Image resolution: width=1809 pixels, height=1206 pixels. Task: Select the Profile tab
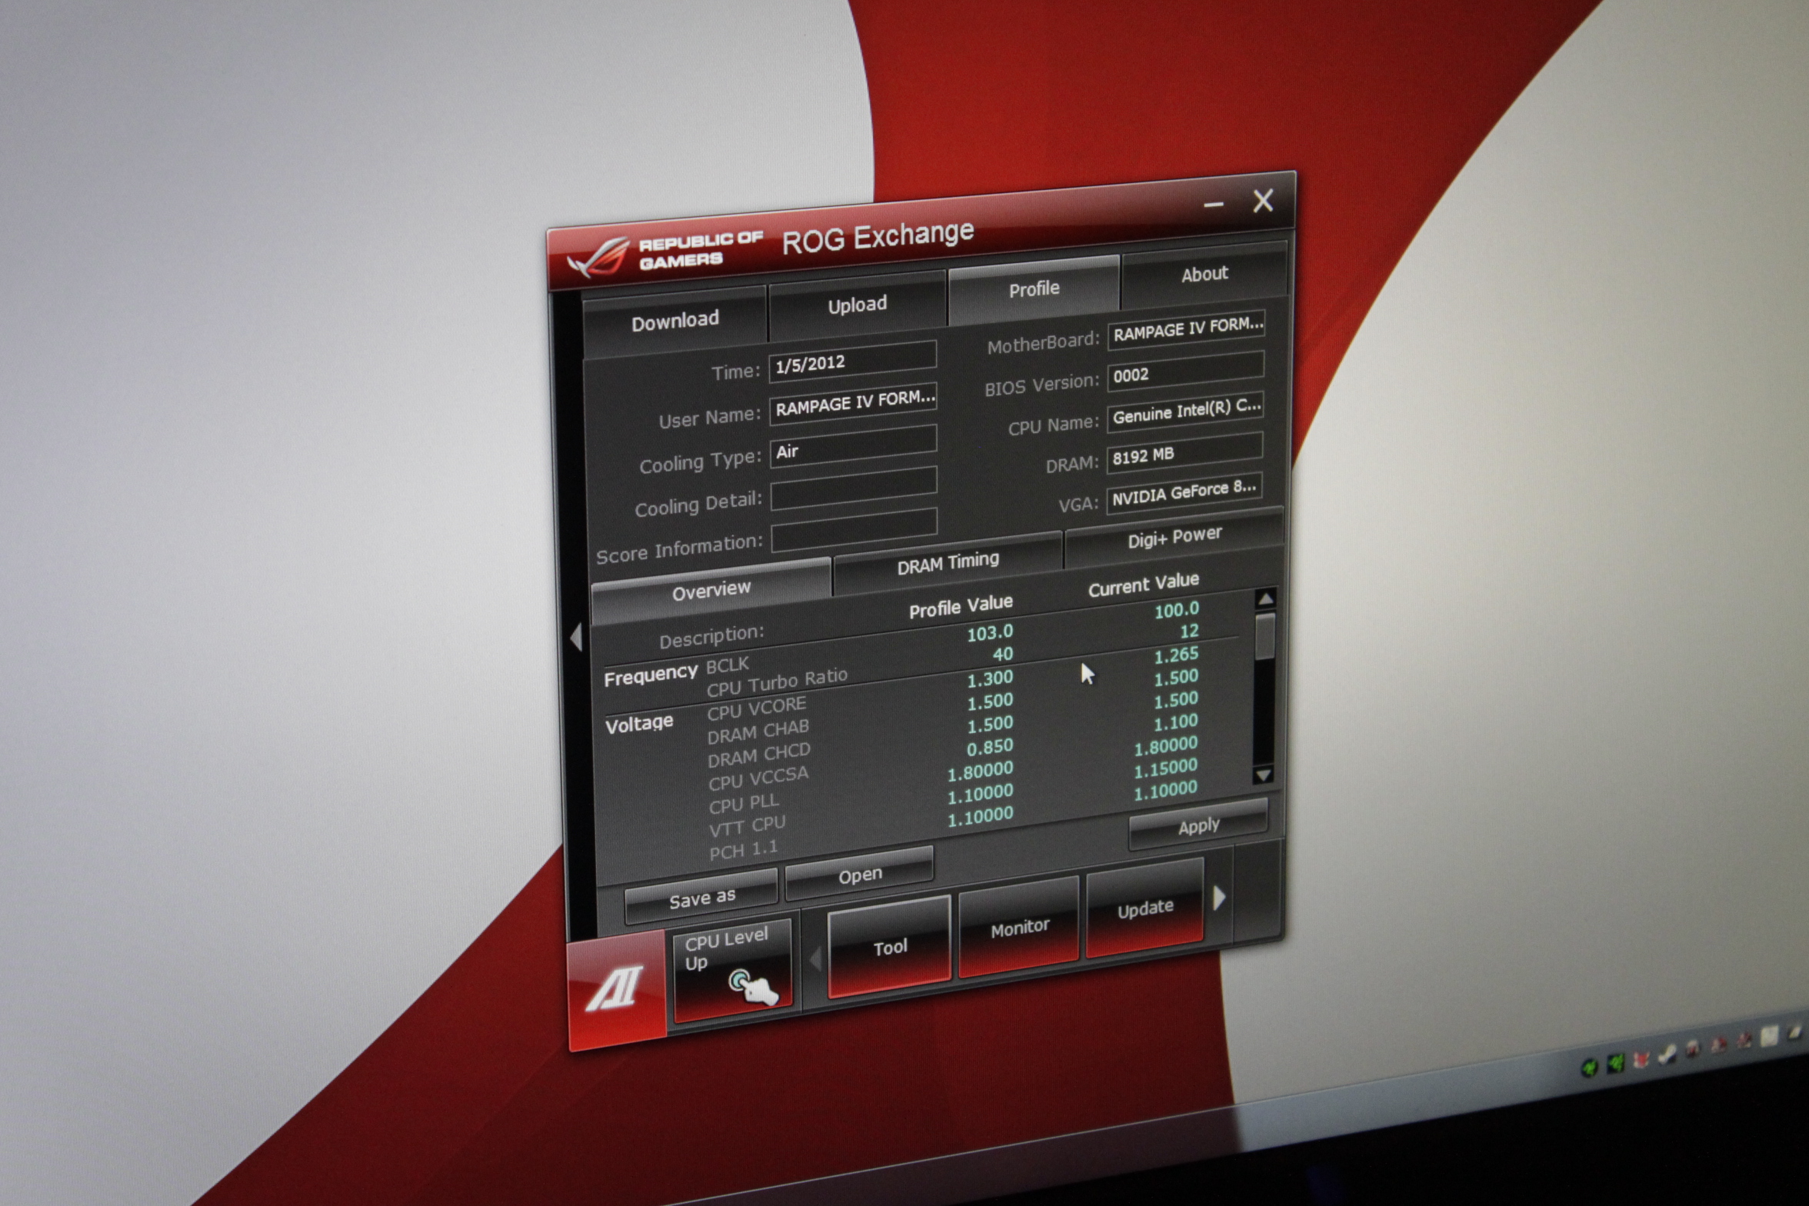[x=1034, y=289]
